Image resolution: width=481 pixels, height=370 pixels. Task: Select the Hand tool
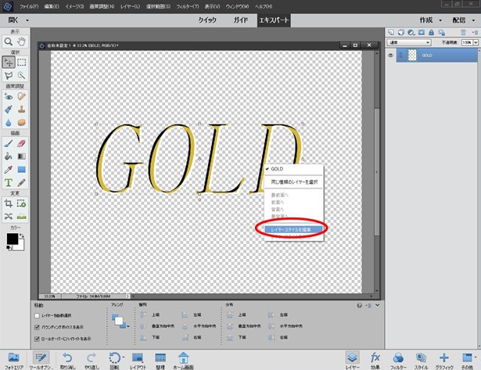(21, 41)
